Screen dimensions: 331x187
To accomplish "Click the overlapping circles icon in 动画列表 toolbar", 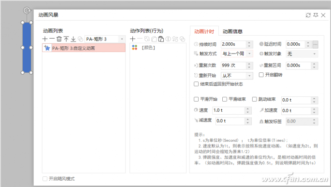I will coord(80,39).
